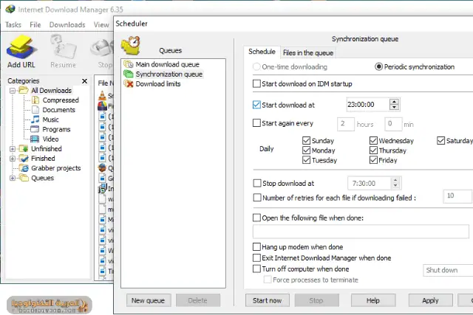Open the Tasks menu
The height and width of the screenshot is (315, 473).
click(x=13, y=24)
